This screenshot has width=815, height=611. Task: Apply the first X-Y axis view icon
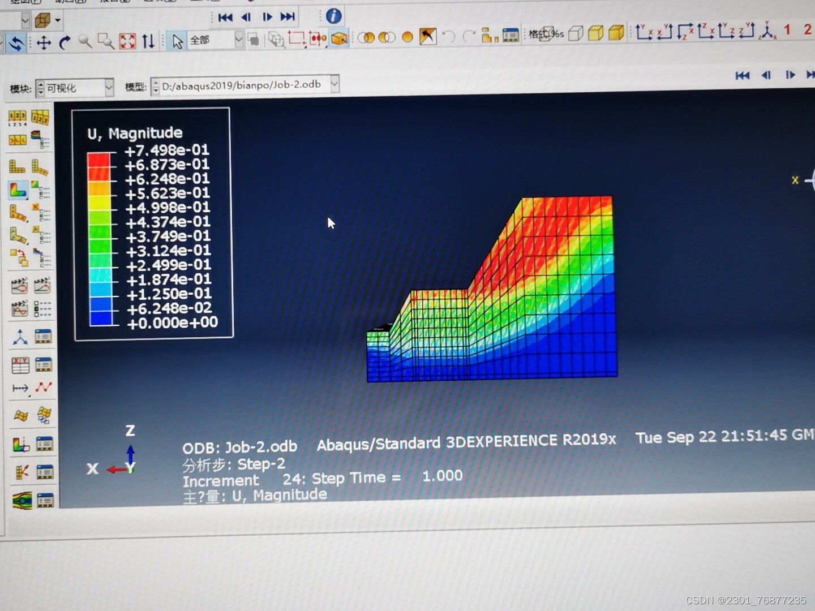644,32
